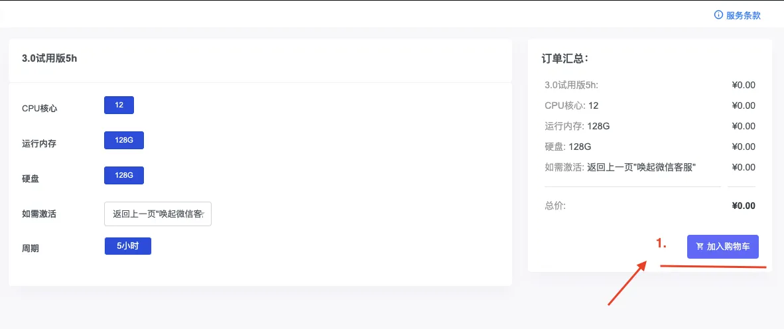Select the 128G 硬盘 option
The image size is (784, 329).
click(124, 175)
